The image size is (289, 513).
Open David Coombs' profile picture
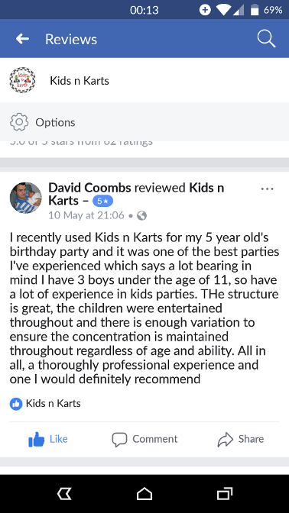point(25,198)
